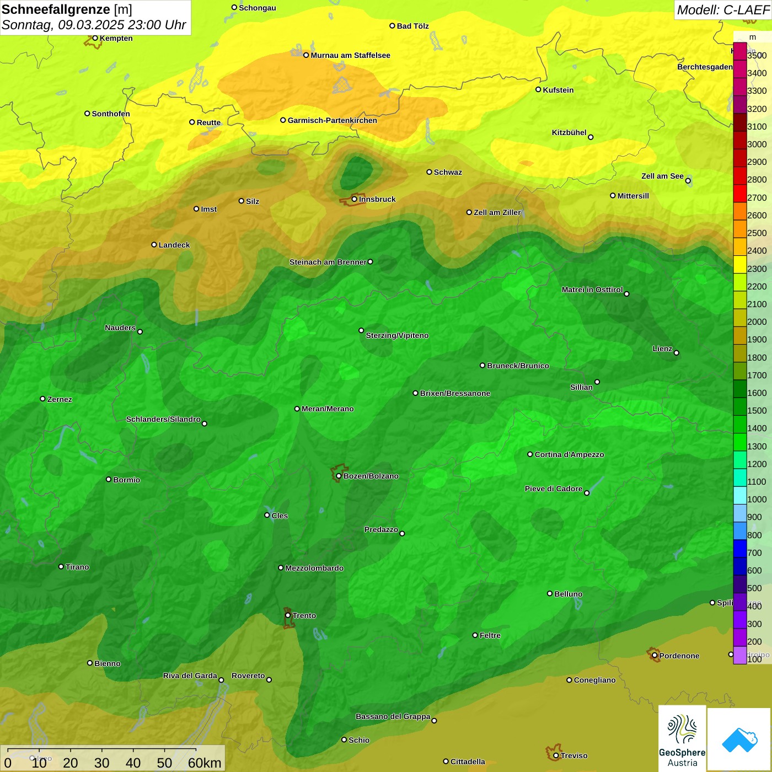Click the blue 700 m legend swatch
The image size is (772, 772).
(740, 549)
